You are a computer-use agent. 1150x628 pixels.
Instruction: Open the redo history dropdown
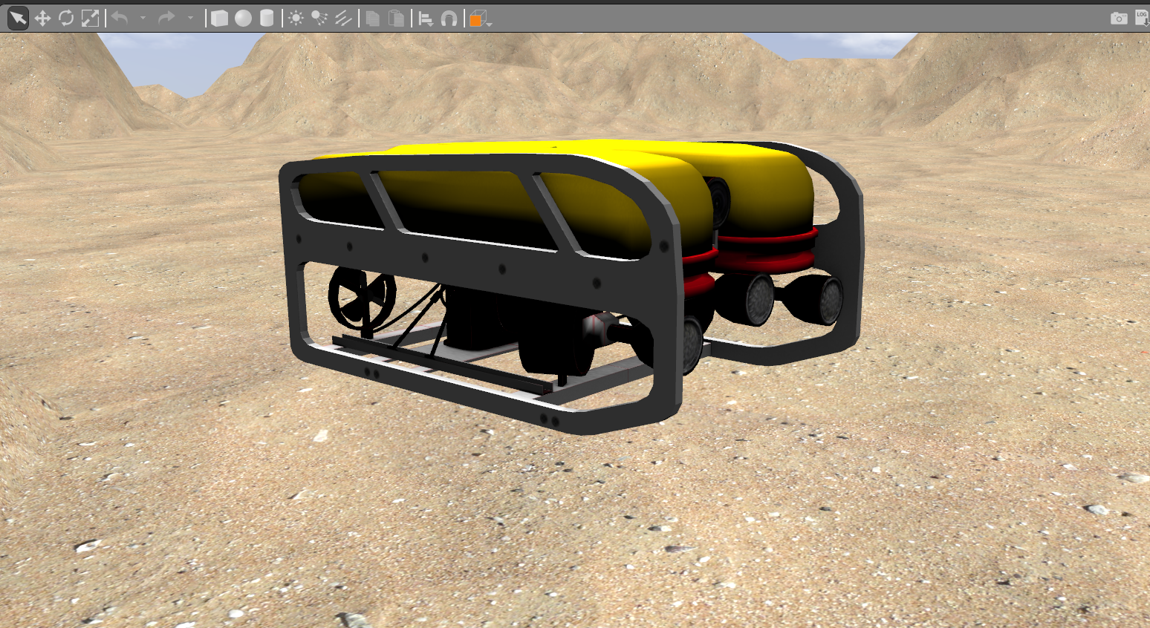pos(190,18)
